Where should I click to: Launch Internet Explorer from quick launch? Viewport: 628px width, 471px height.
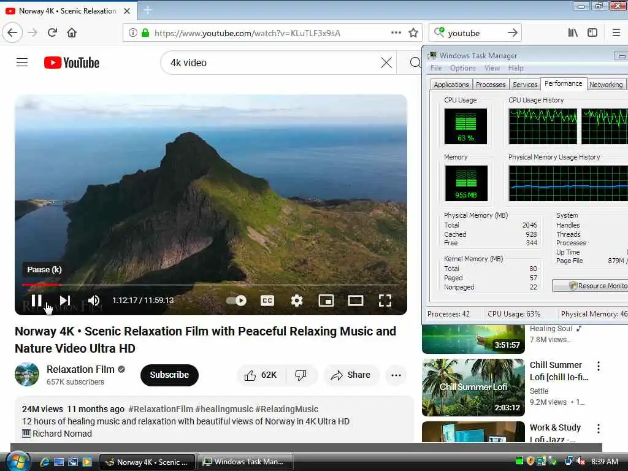coord(44,462)
